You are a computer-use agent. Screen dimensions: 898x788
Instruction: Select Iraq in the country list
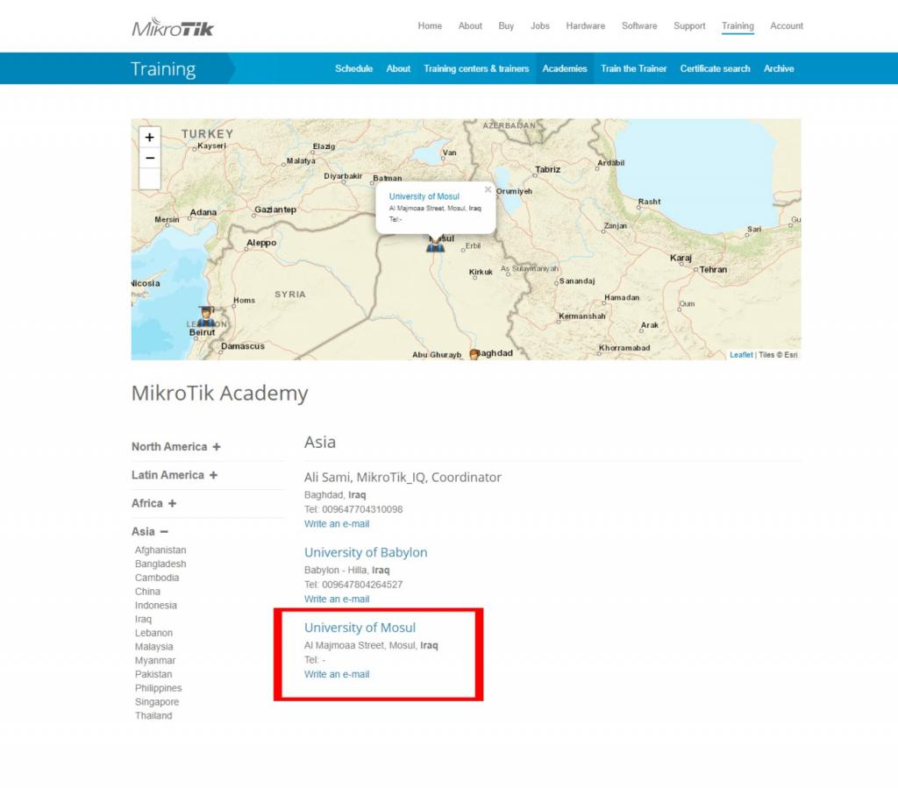point(143,619)
